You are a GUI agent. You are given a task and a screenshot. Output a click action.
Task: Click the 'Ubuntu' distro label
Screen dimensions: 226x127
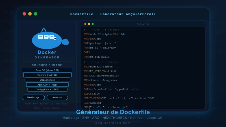pos(56,108)
